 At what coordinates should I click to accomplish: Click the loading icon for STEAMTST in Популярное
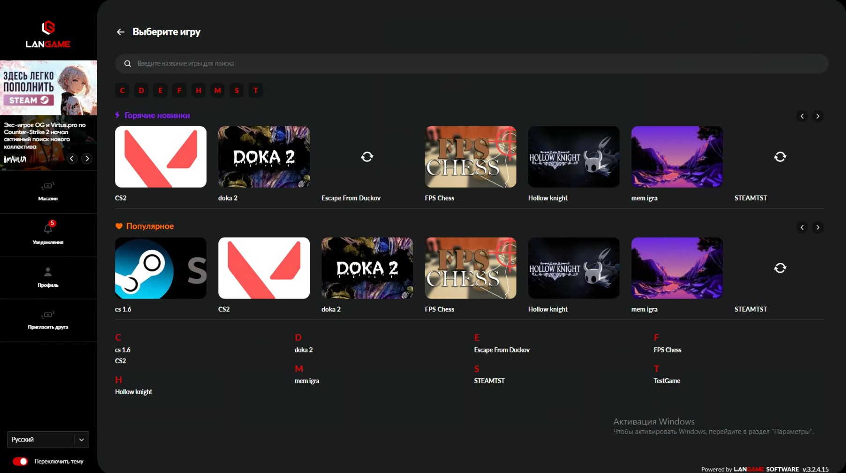click(x=780, y=268)
